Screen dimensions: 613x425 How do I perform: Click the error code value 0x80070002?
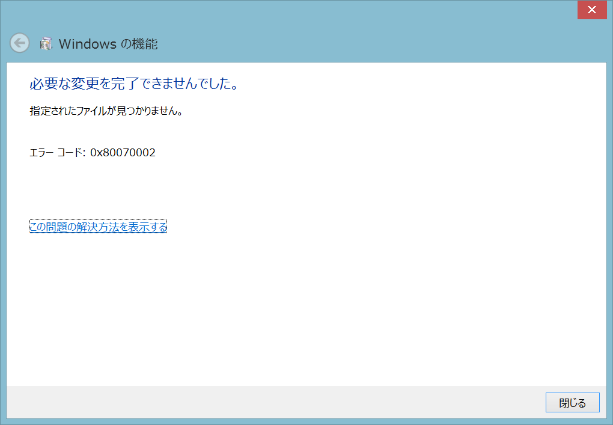123,153
